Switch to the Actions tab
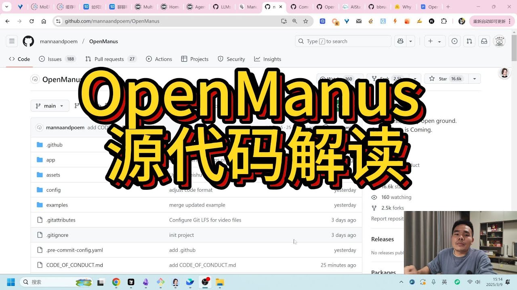Viewport: 517px width, 290px height. pos(159,59)
